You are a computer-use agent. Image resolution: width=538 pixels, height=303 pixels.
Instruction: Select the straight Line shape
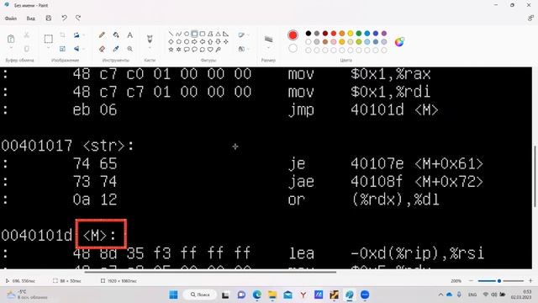click(171, 34)
